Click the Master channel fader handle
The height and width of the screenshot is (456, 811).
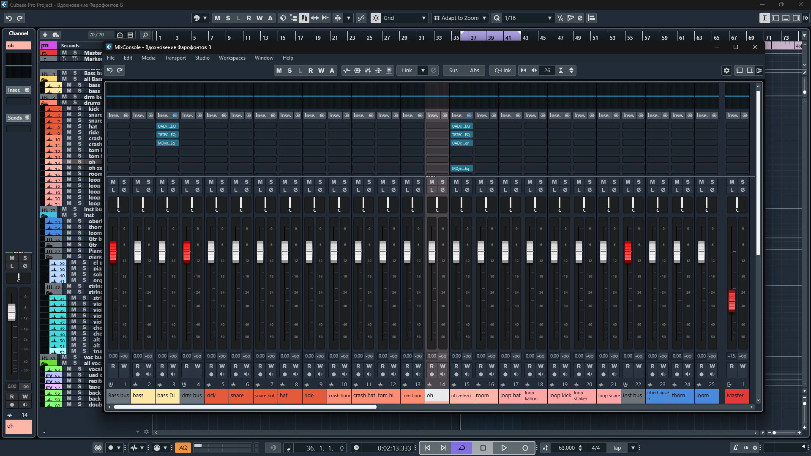pos(732,301)
